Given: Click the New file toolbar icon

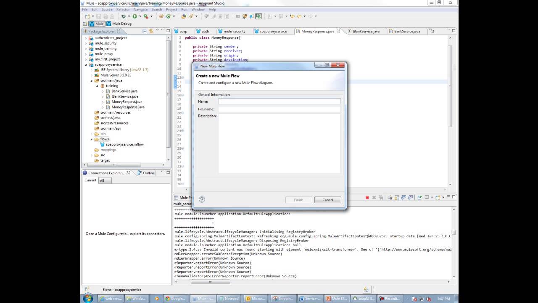Looking at the screenshot, I should click(x=87, y=16).
